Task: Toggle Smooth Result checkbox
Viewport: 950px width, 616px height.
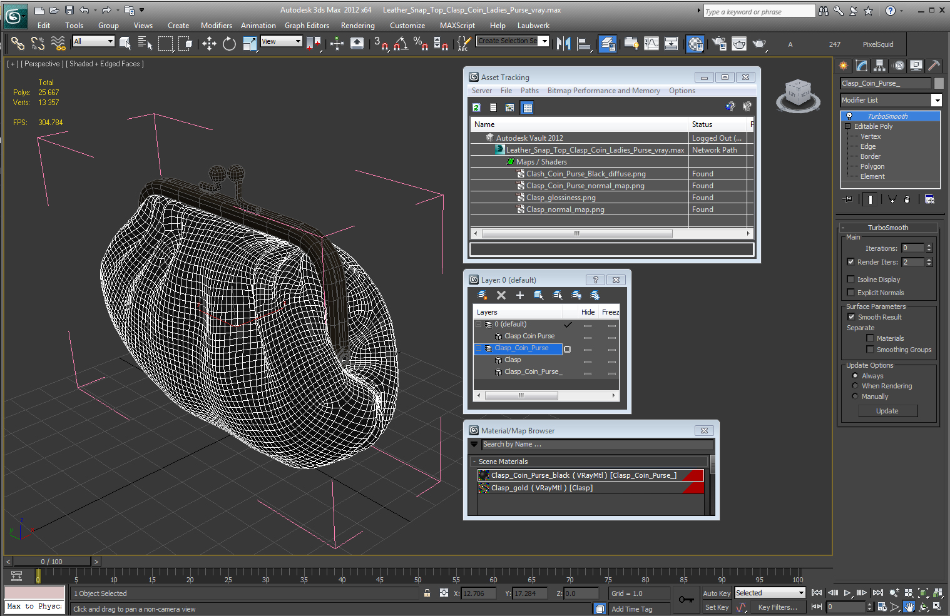Action: (x=850, y=317)
